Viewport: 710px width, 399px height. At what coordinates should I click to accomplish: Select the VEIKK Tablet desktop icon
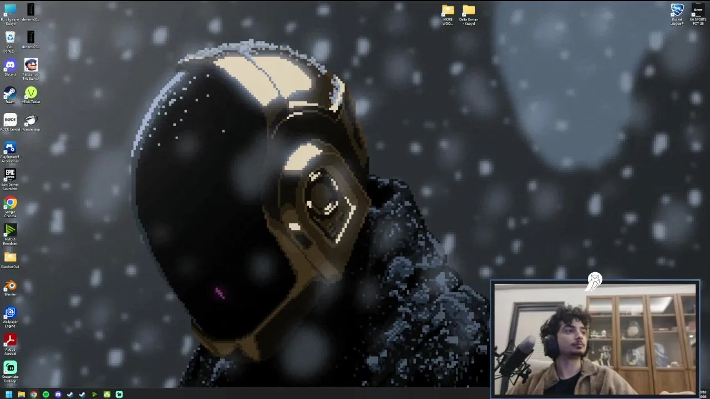[31, 92]
